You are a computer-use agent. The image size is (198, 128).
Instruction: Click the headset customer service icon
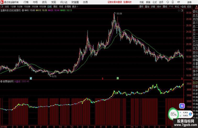[168, 2]
